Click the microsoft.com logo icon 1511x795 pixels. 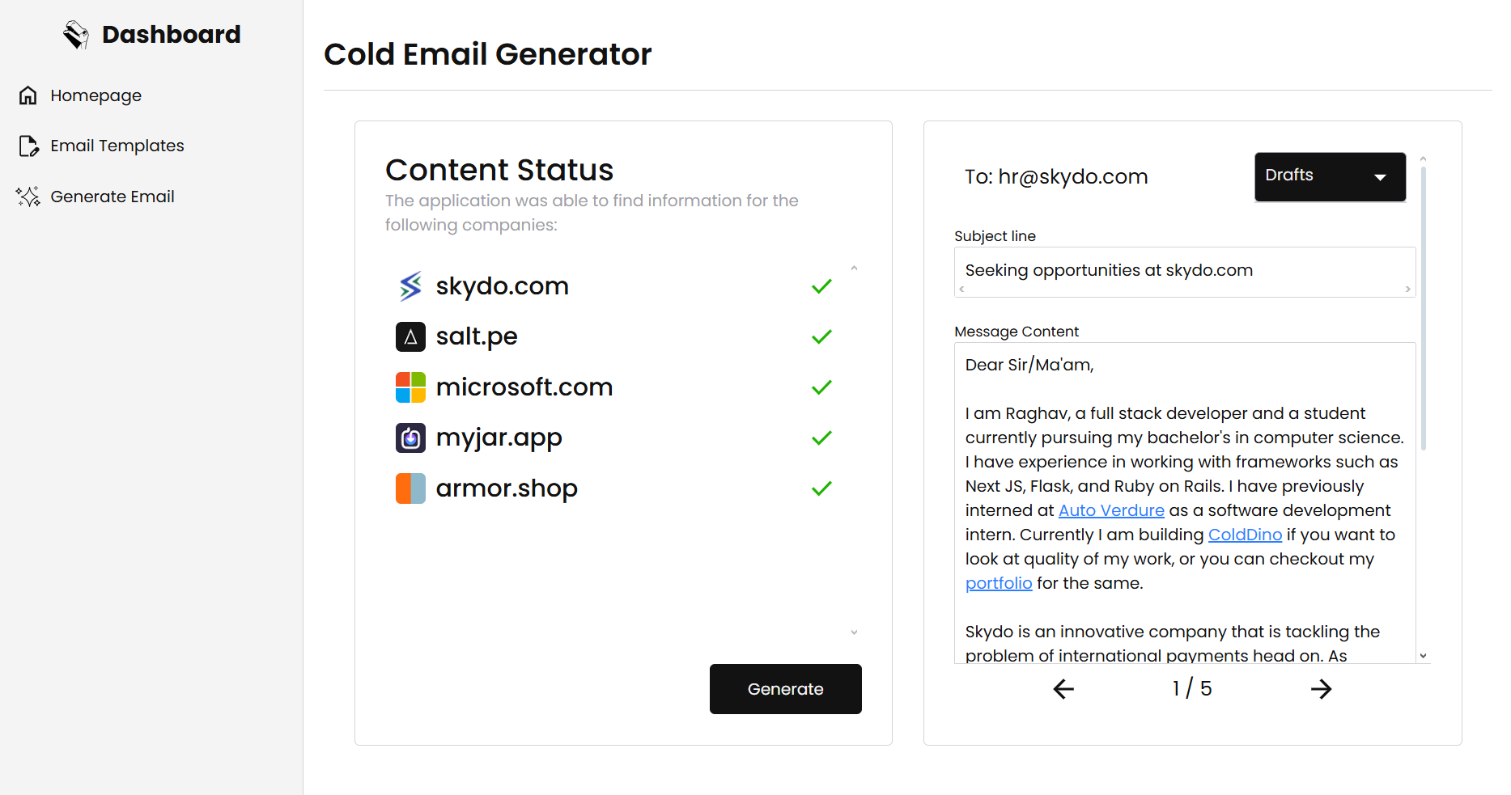tap(410, 387)
